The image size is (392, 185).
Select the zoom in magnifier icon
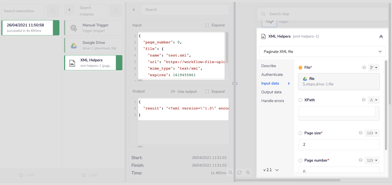click(248, 172)
